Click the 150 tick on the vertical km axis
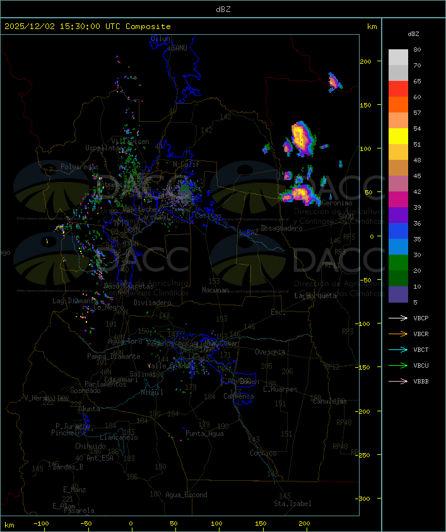446x532 pixels. [x=365, y=105]
